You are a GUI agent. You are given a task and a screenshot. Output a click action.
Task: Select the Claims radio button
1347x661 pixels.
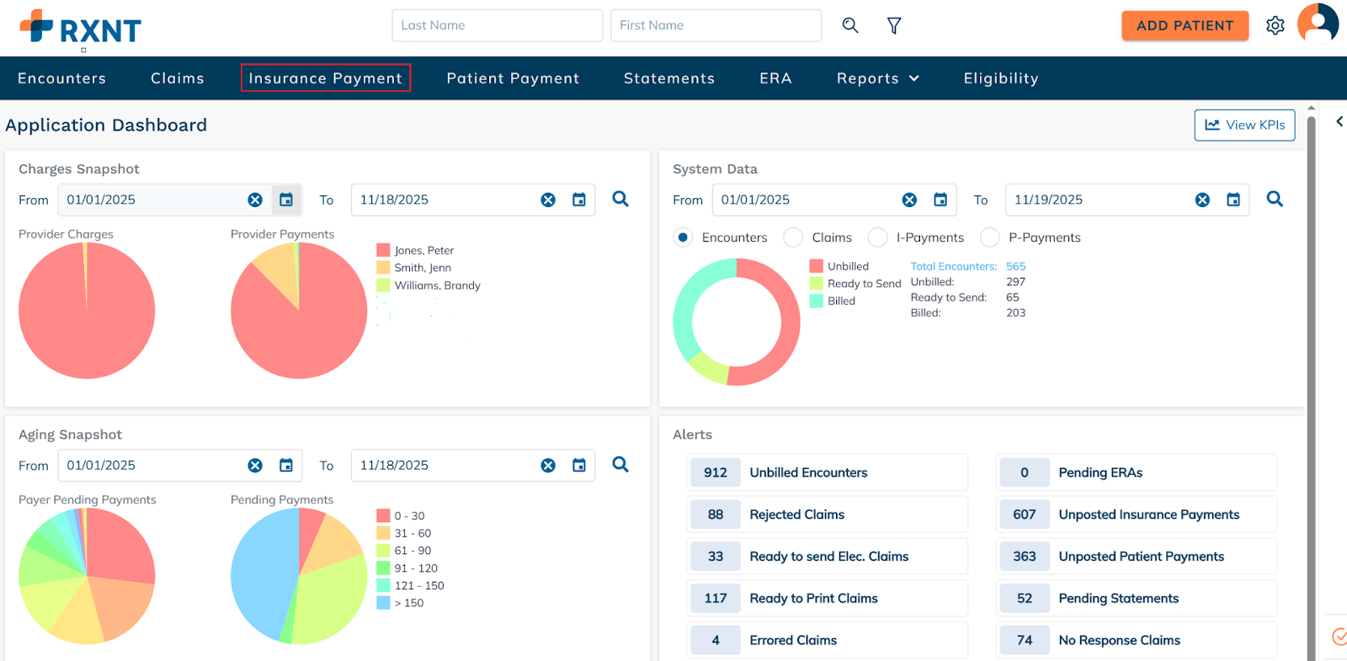point(793,237)
